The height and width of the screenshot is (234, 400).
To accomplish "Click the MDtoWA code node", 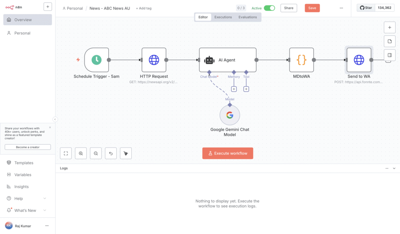I will (302, 60).
